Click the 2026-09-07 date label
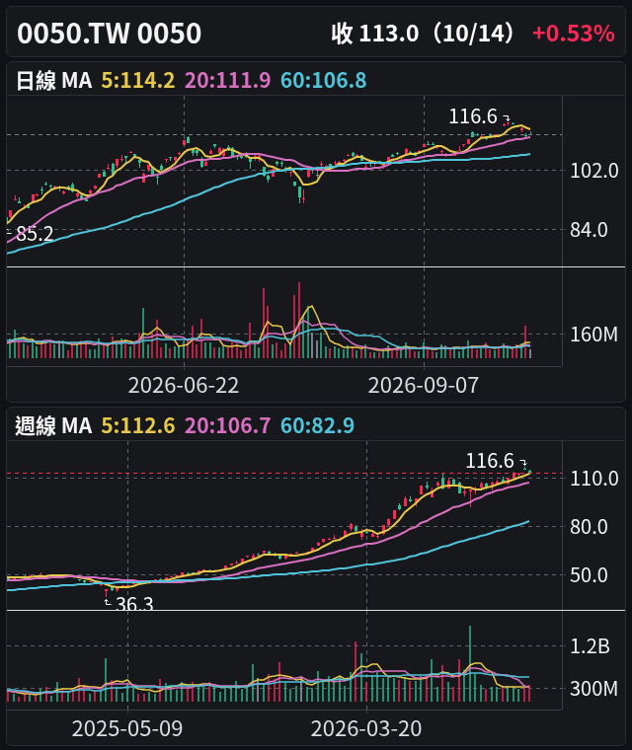 click(x=424, y=386)
